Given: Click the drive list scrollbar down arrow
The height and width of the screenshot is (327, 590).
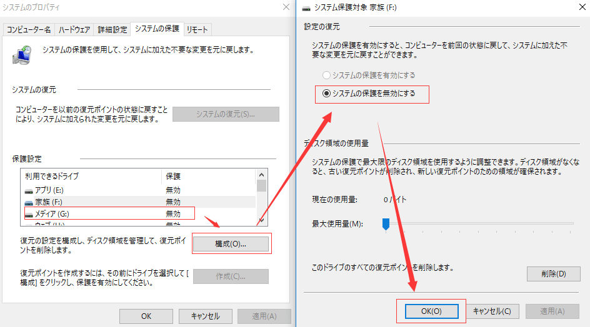Looking at the screenshot, I should pyautogui.click(x=261, y=220).
